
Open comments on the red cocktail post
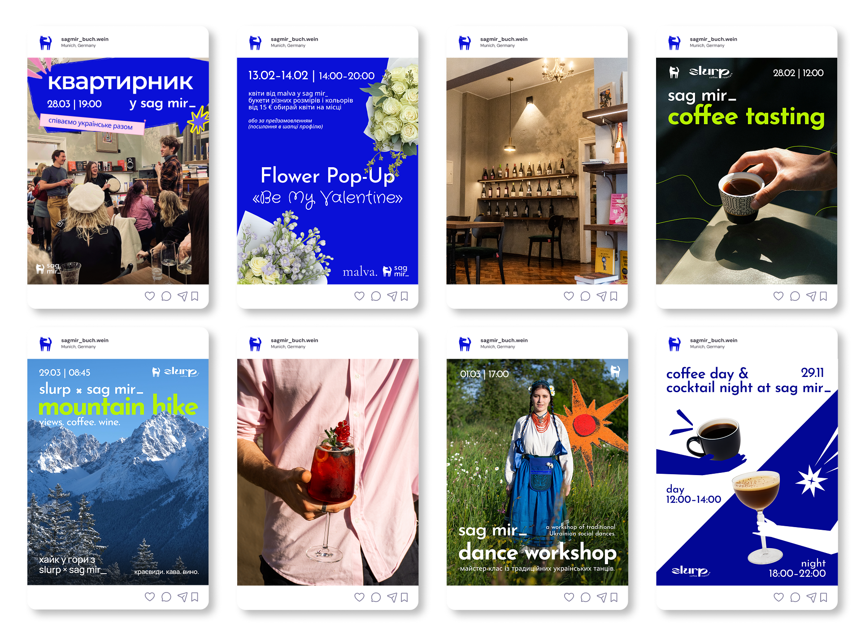click(x=376, y=597)
